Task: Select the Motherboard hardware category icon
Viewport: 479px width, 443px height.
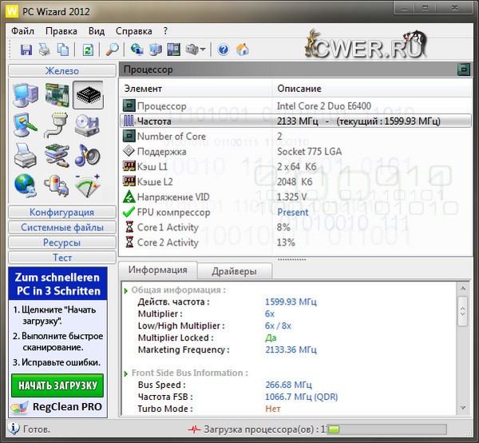Action: click(x=56, y=95)
